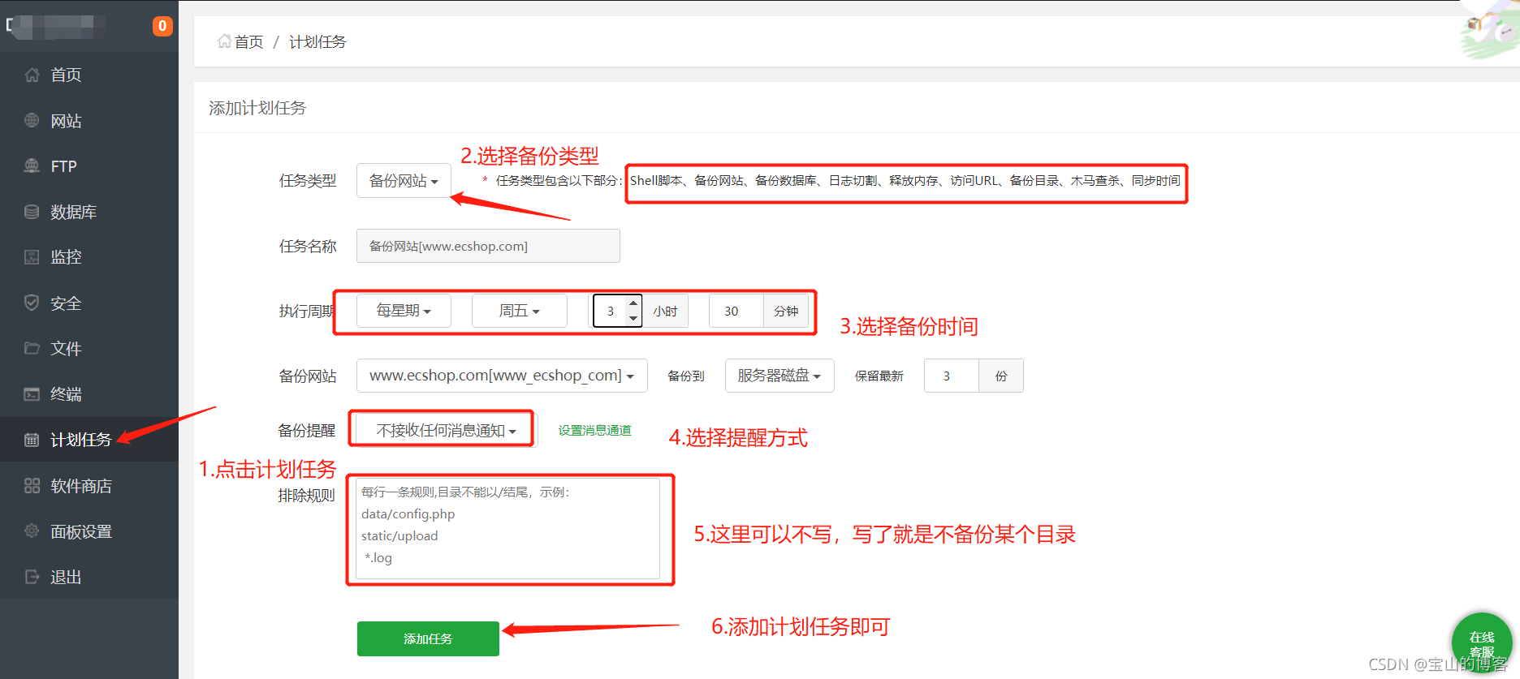Click the 排除规则 text area
1520x679 pixels.
pos(507,528)
